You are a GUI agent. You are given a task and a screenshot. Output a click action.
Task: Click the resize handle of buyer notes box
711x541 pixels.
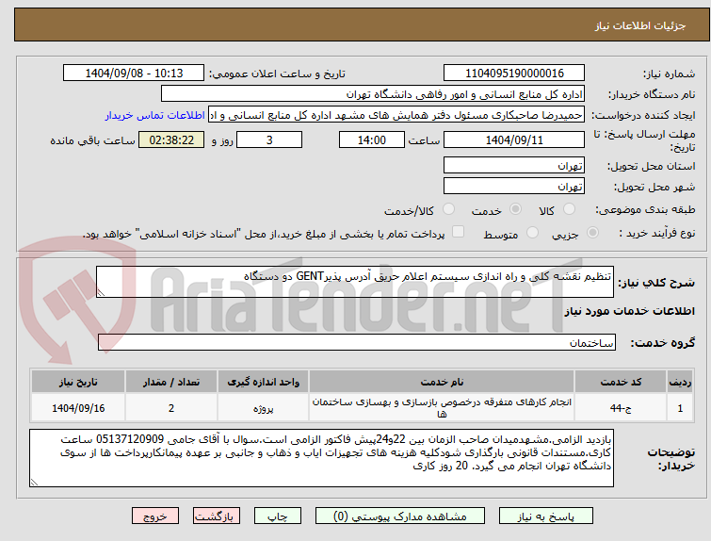coord(34,482)
